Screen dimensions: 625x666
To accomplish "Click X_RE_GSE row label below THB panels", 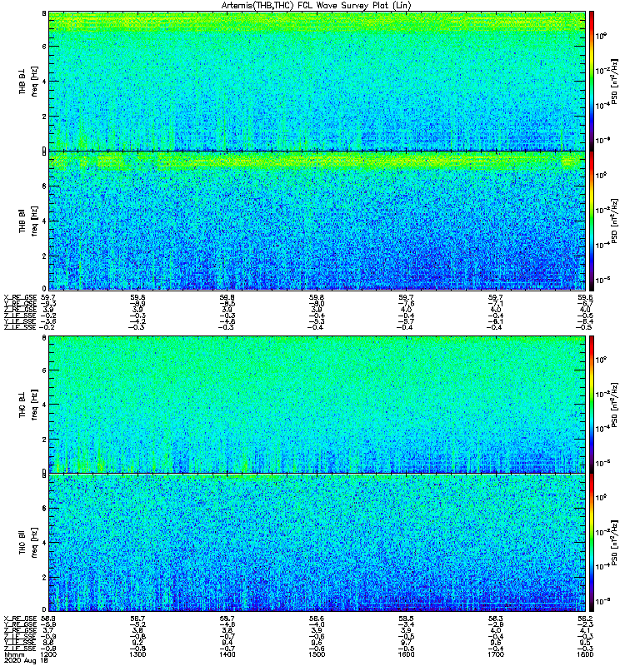I will (20, 297).
